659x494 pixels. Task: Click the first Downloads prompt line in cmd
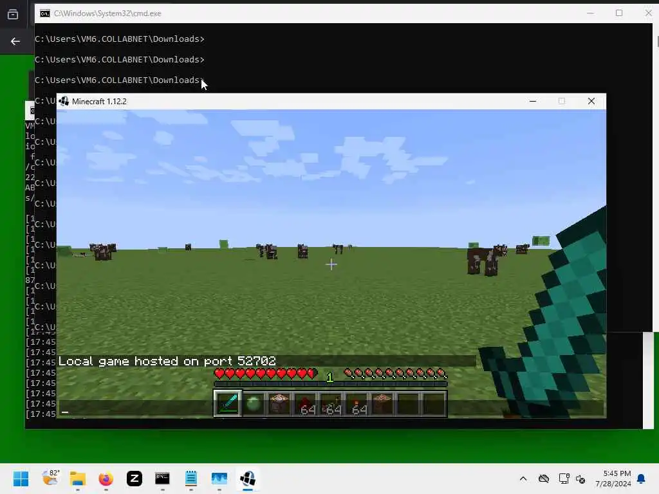coord(119,39)
